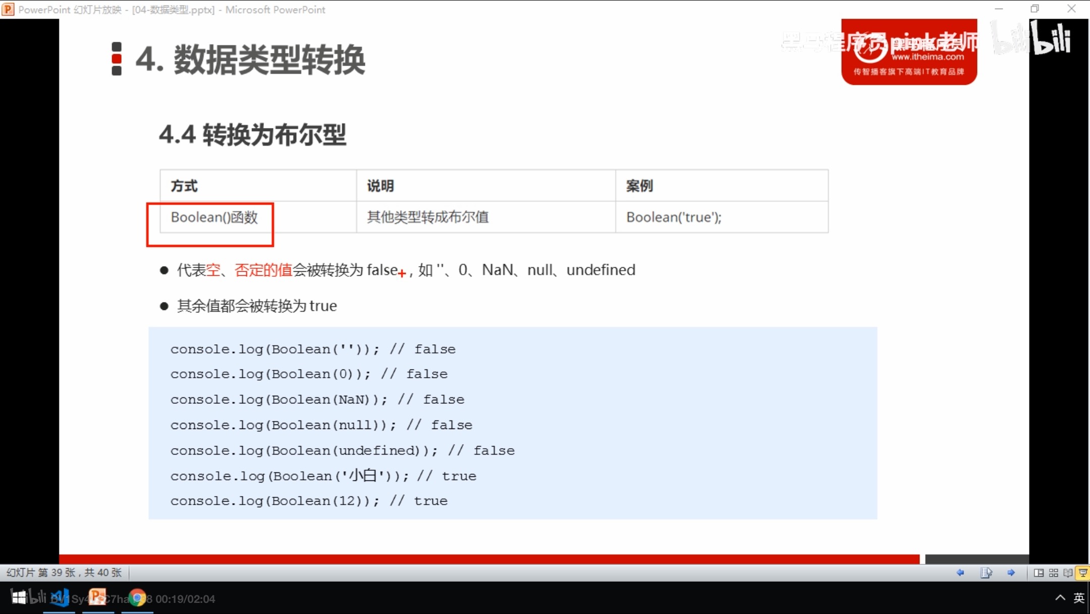Toggle the 英 input method indicator
The width and height of the screenshot is (1090, 614).
point(1079,598)
